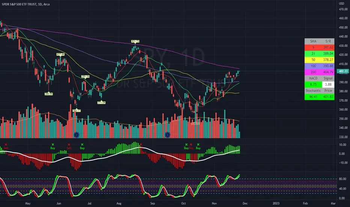Click the Mar label on time axis

click(333, 203)
